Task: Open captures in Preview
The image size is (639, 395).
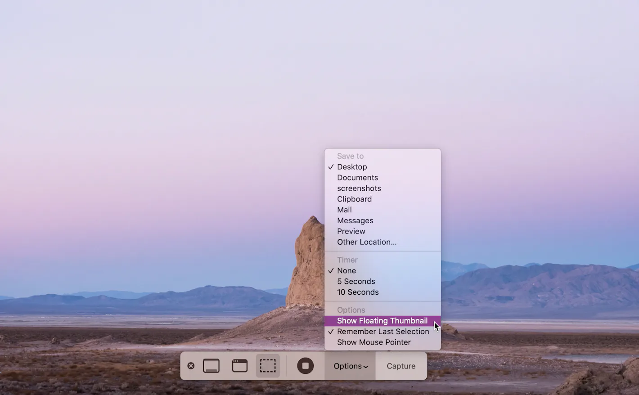Action: [382, 232]
